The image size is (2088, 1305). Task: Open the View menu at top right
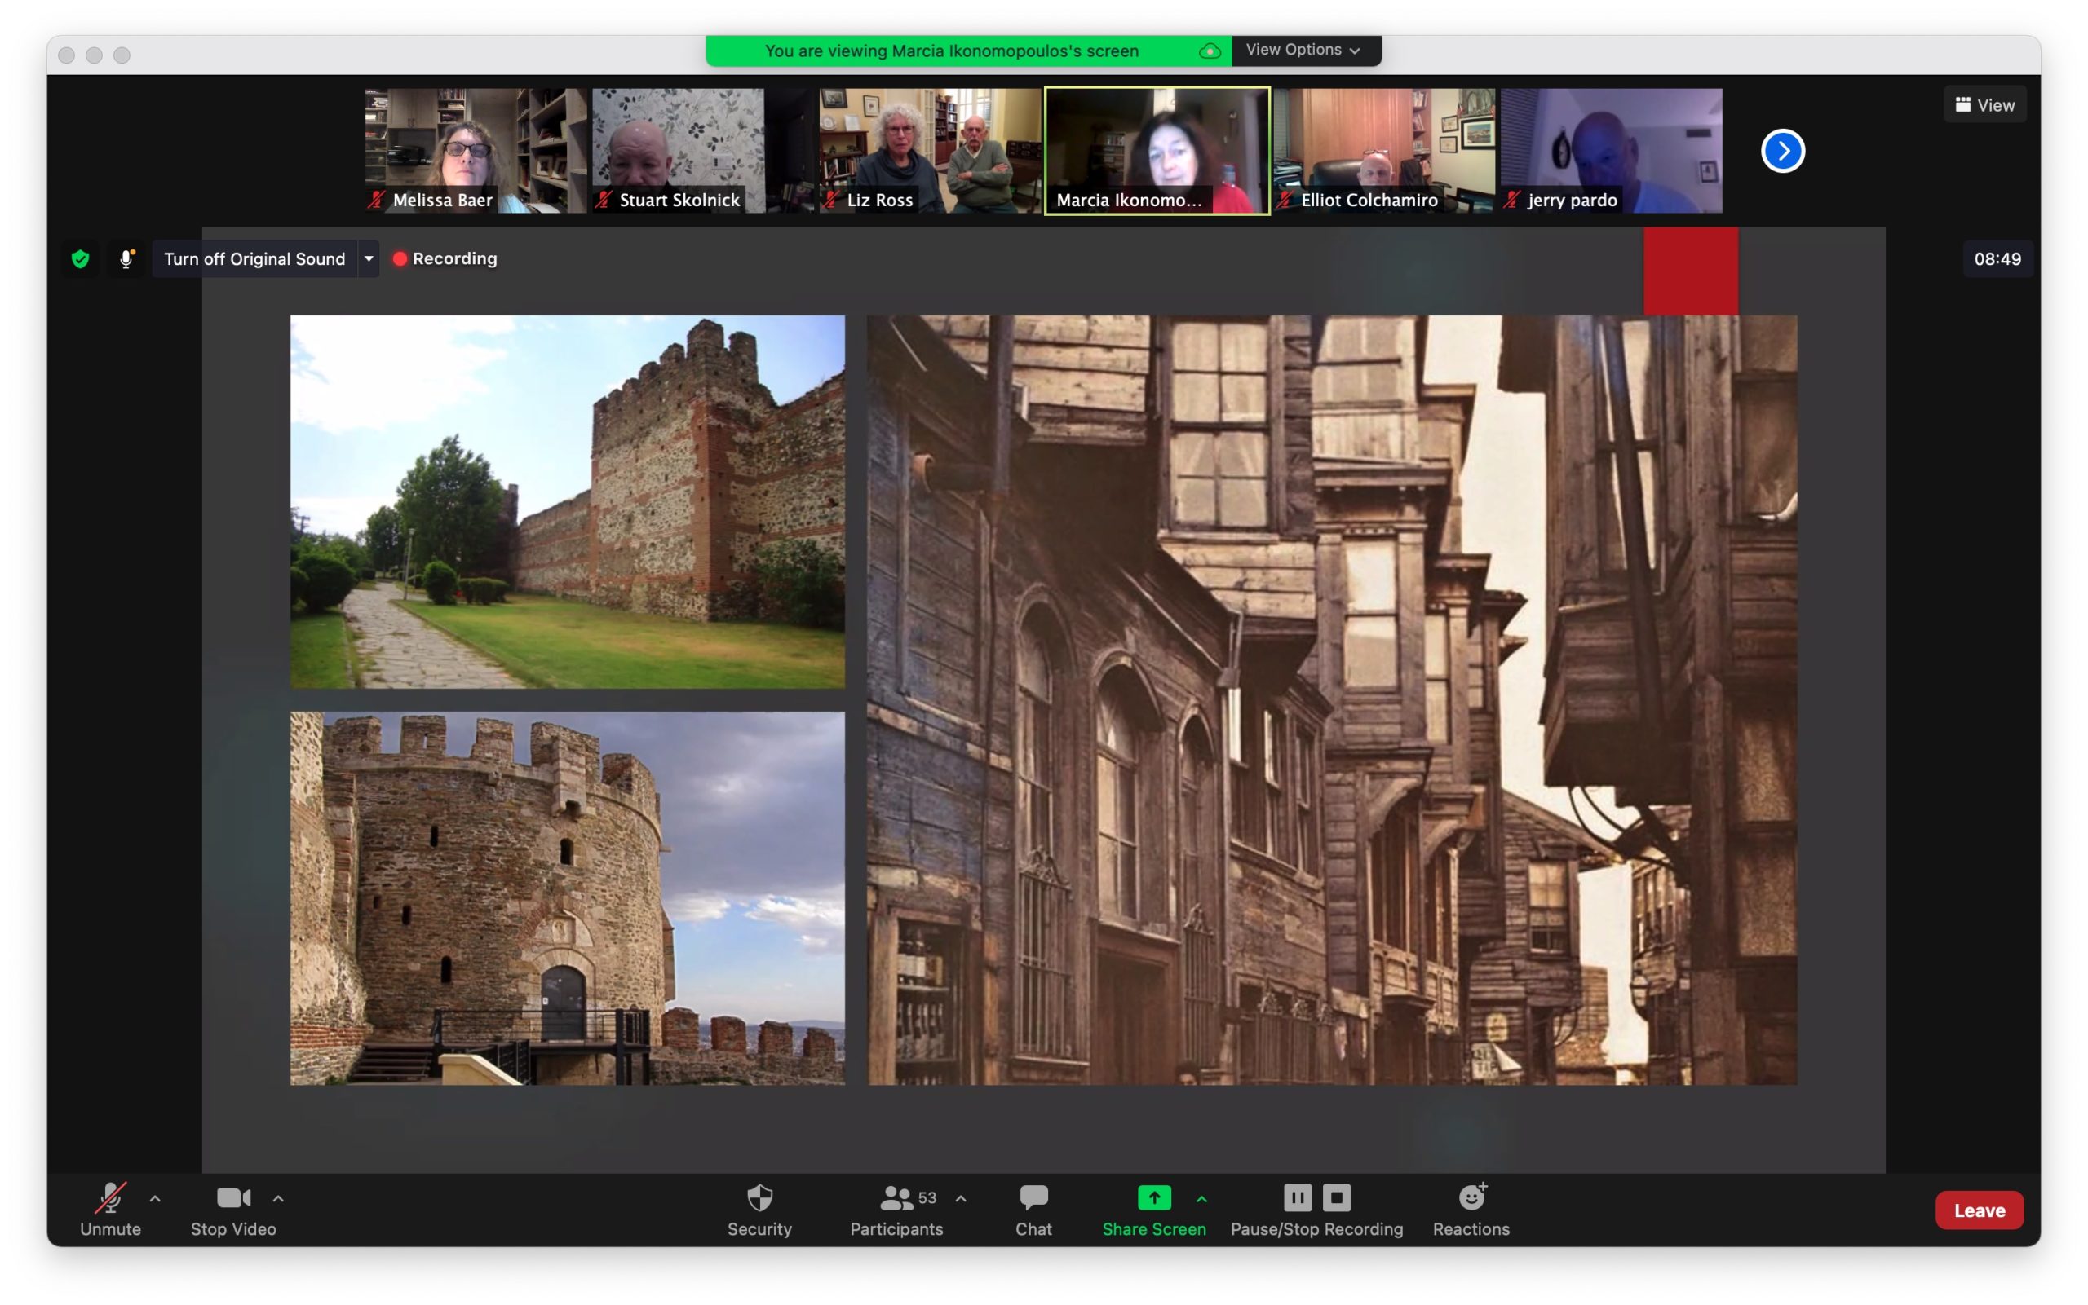pyautogui.click(x=1984, y=104)
